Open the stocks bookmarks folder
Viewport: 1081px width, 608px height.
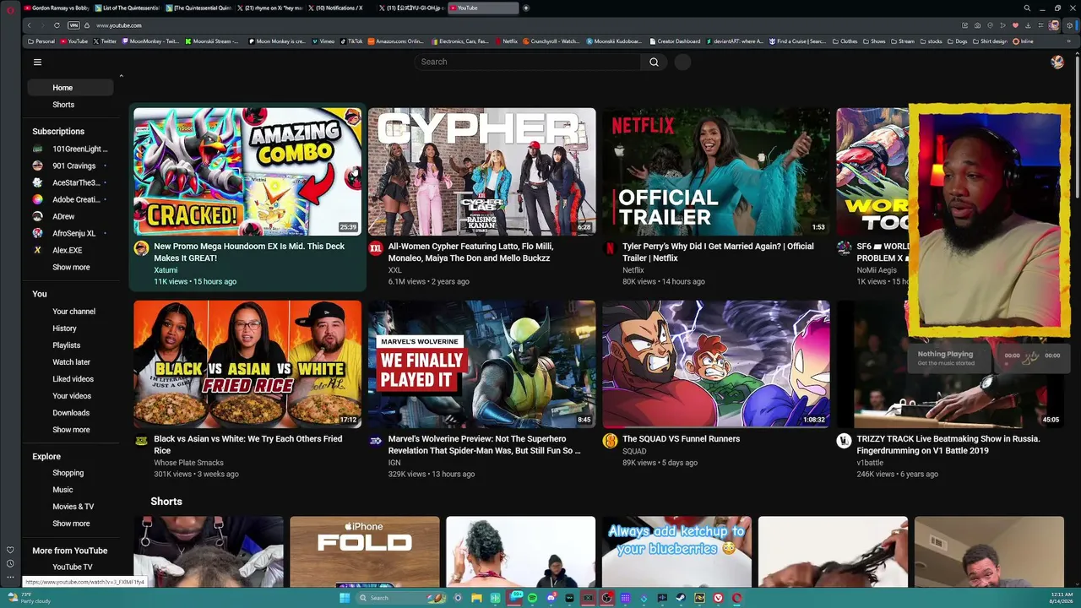pos(932,41)
